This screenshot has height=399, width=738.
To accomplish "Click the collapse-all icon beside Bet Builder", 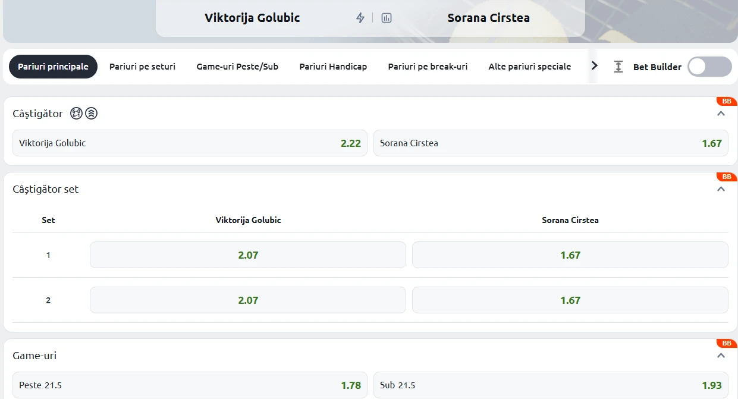I will click(x=618, y=67).
